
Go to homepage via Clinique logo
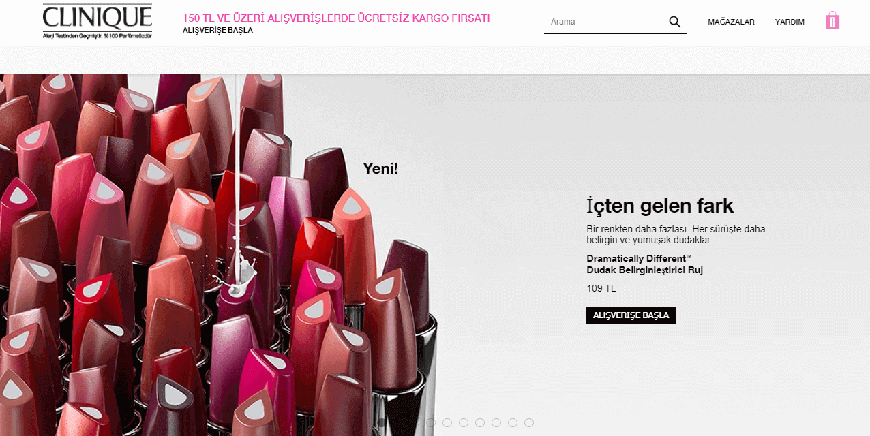(97, 21)
